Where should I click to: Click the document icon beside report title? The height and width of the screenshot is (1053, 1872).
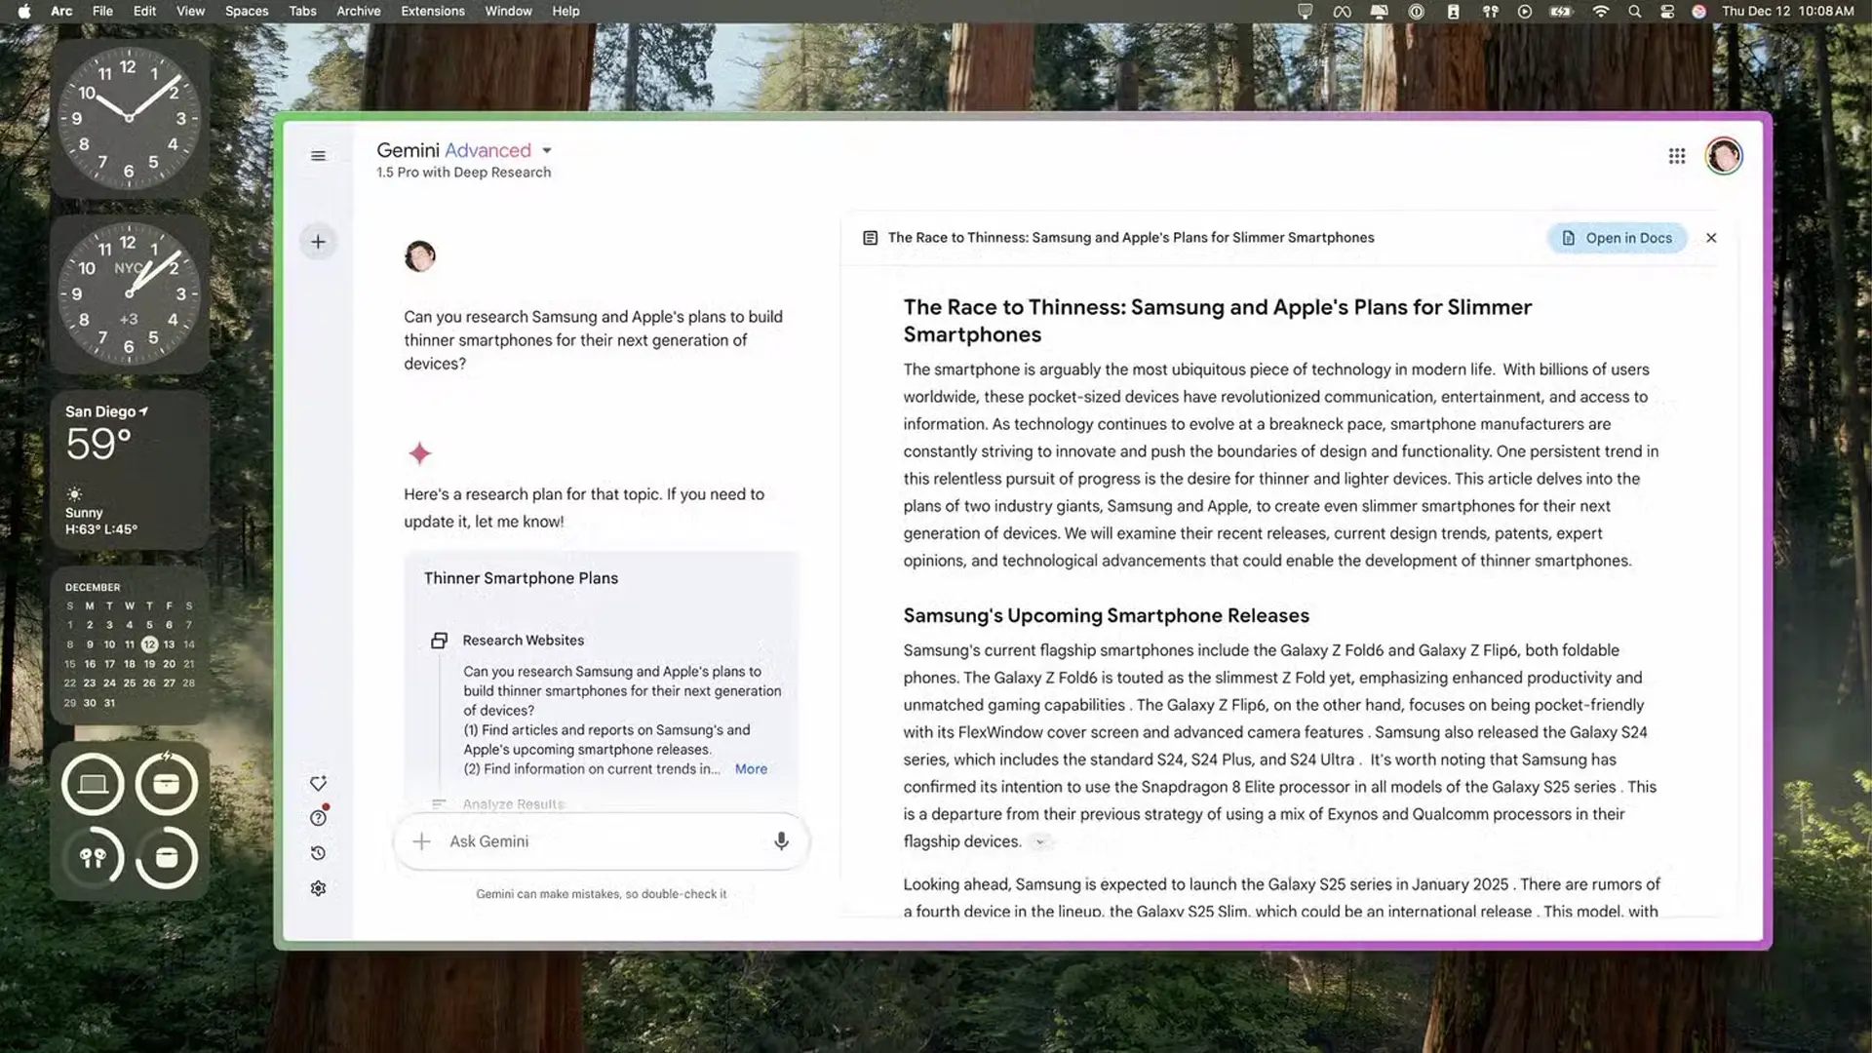tap(871, 238)
